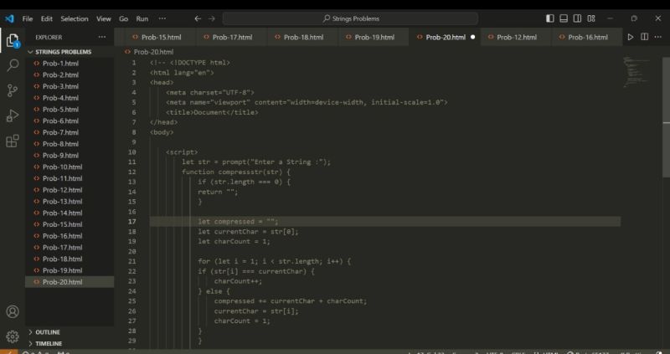Toggle the bottom panel layout icon
The height and width of the screenshot is (354, 670).
point(564,18)
